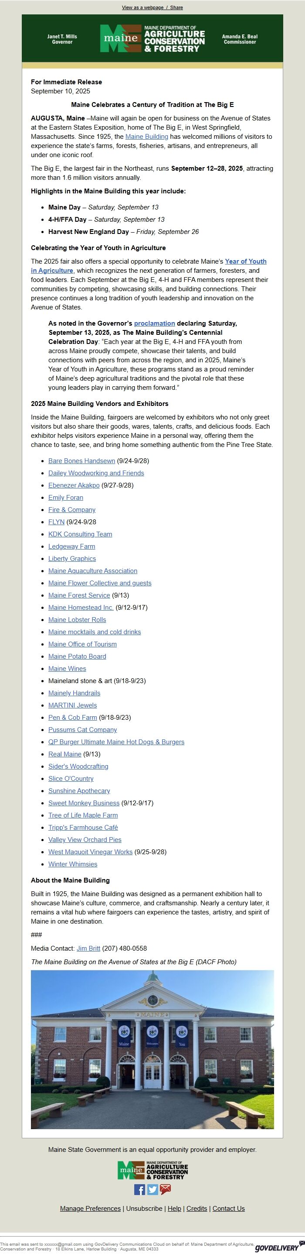Image resolution: width=305 pixels, height=1254 pixels.
Task: Open Ledgeway Farm link
Action: click(72, 546)
